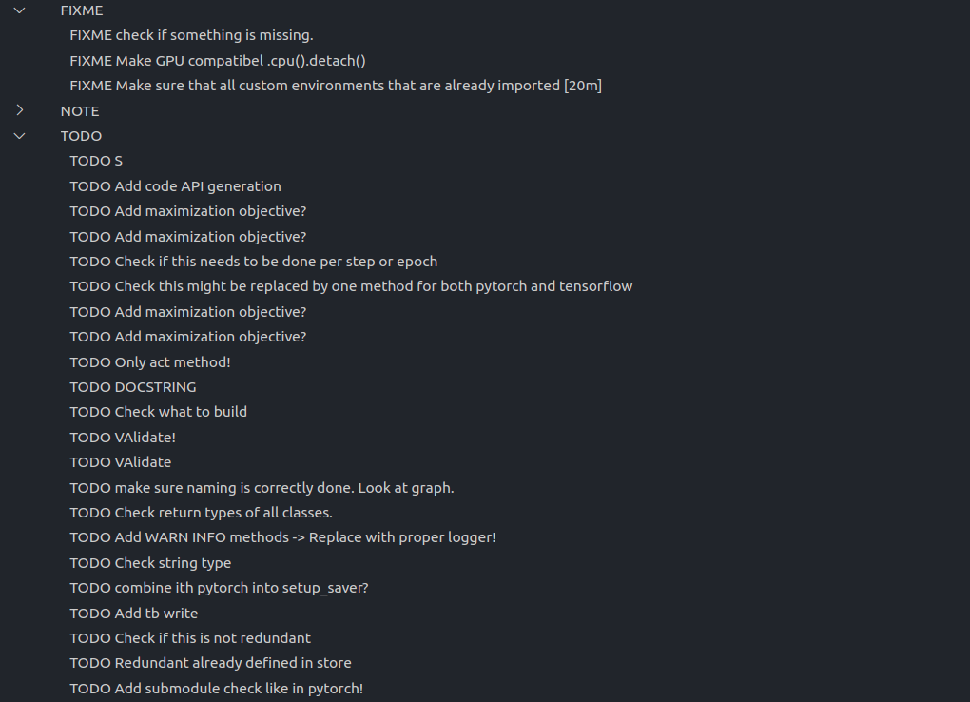970x702 pixels.
Task: Open 'FIXME check if something is missing.'
Action: pyautogui.click(x=191, y=35)
